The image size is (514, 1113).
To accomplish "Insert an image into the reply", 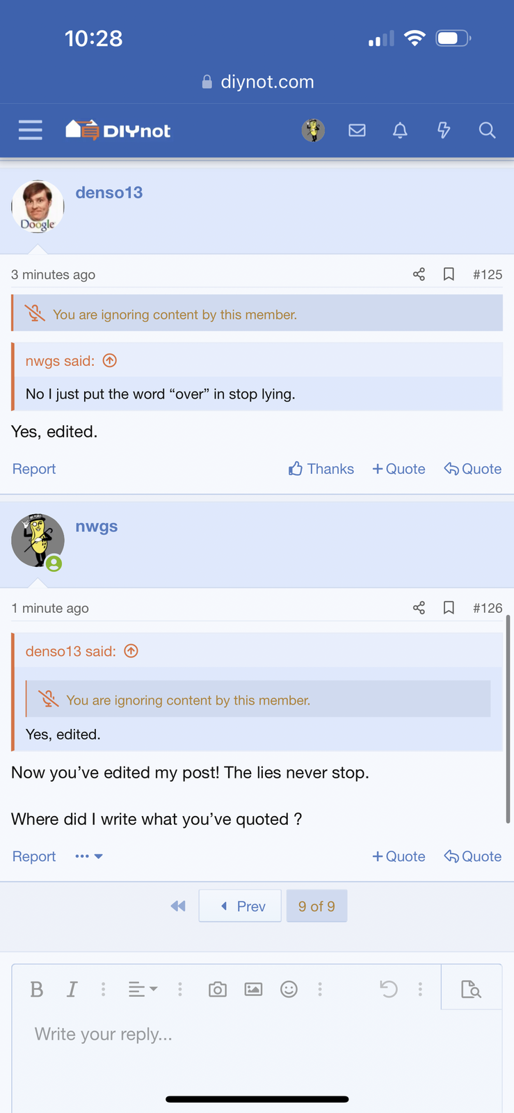I will pos(253,988).
